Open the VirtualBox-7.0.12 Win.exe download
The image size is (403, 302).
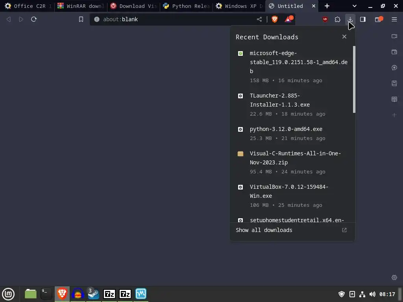(x=292, y=196)
